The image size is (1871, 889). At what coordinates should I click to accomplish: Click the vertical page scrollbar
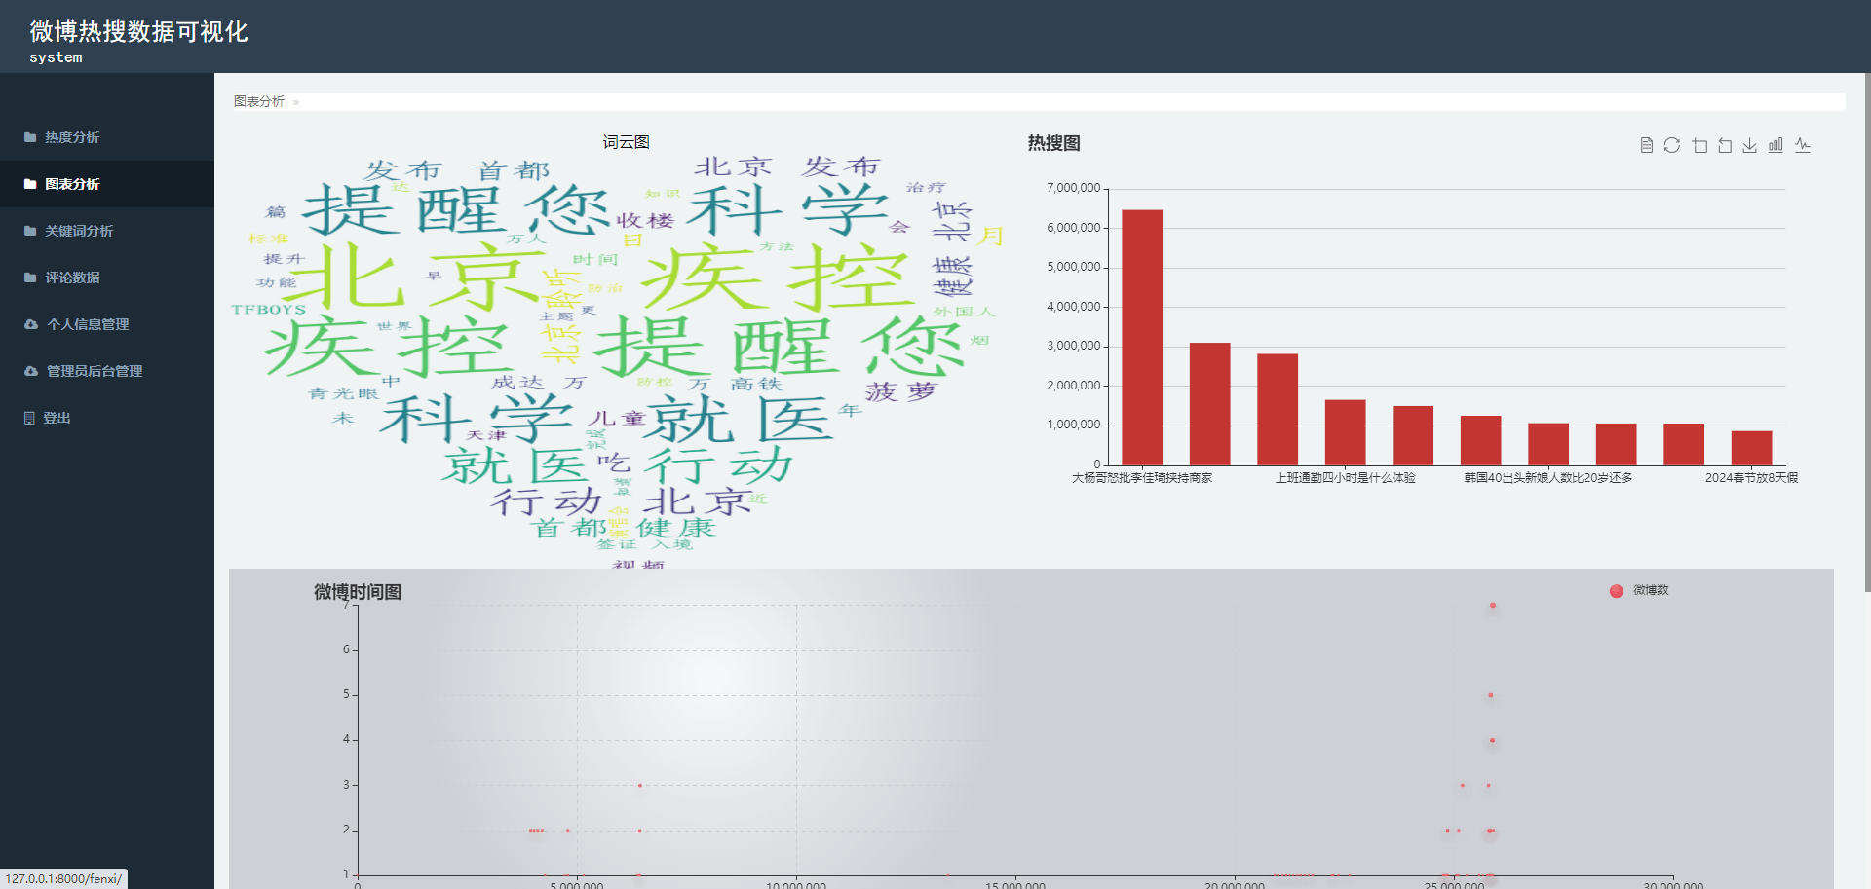coord(1867,331)
